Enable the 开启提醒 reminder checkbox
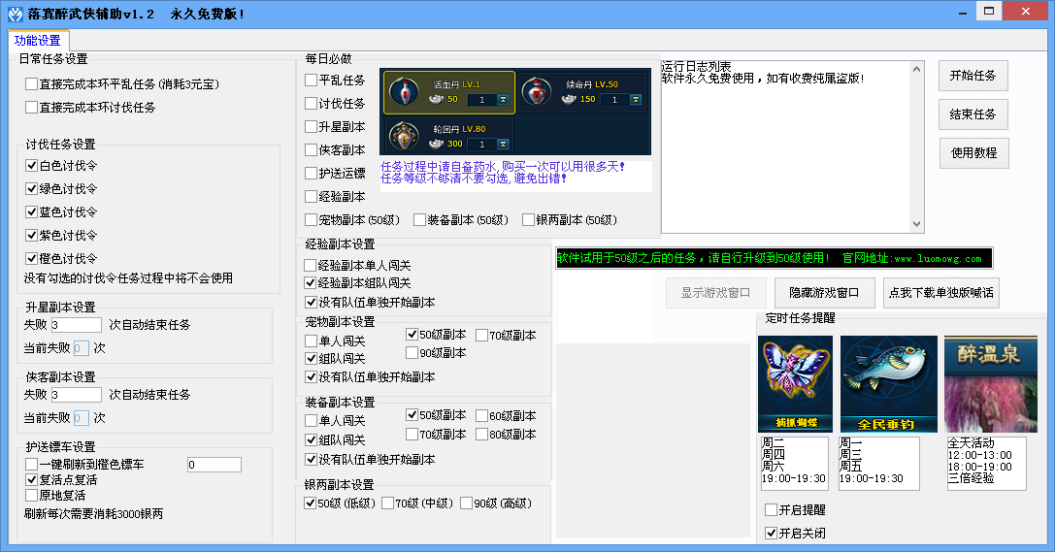The height and width of the screenshot is (552, 1055). click(x=771, y=509)
